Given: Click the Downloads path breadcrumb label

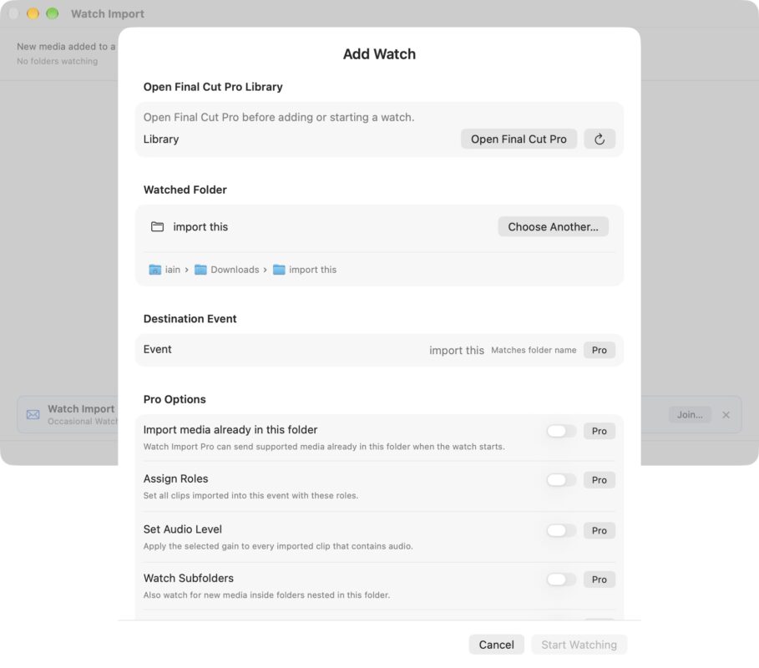Looking at the screenshot, I should [x=235, y=270].
